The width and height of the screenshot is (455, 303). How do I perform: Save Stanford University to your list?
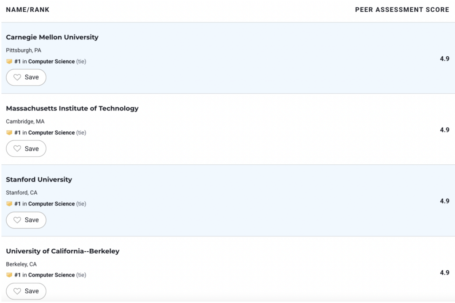(x=26, y=220)
